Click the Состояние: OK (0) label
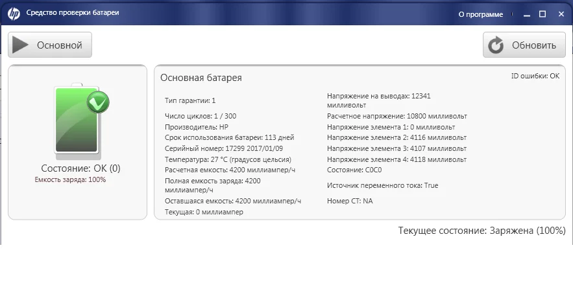The width and height of the screenshot is (573, 298). (80, 168)
